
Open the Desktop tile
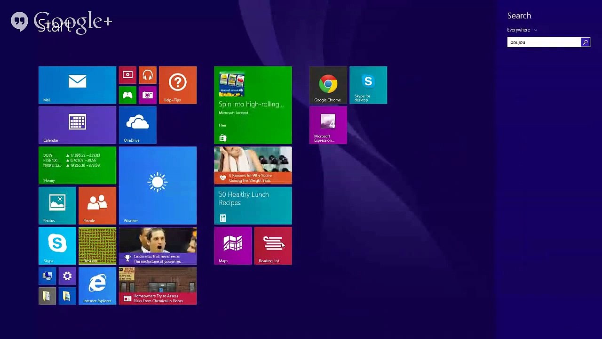pyautogui.click(x=97, y=246)
